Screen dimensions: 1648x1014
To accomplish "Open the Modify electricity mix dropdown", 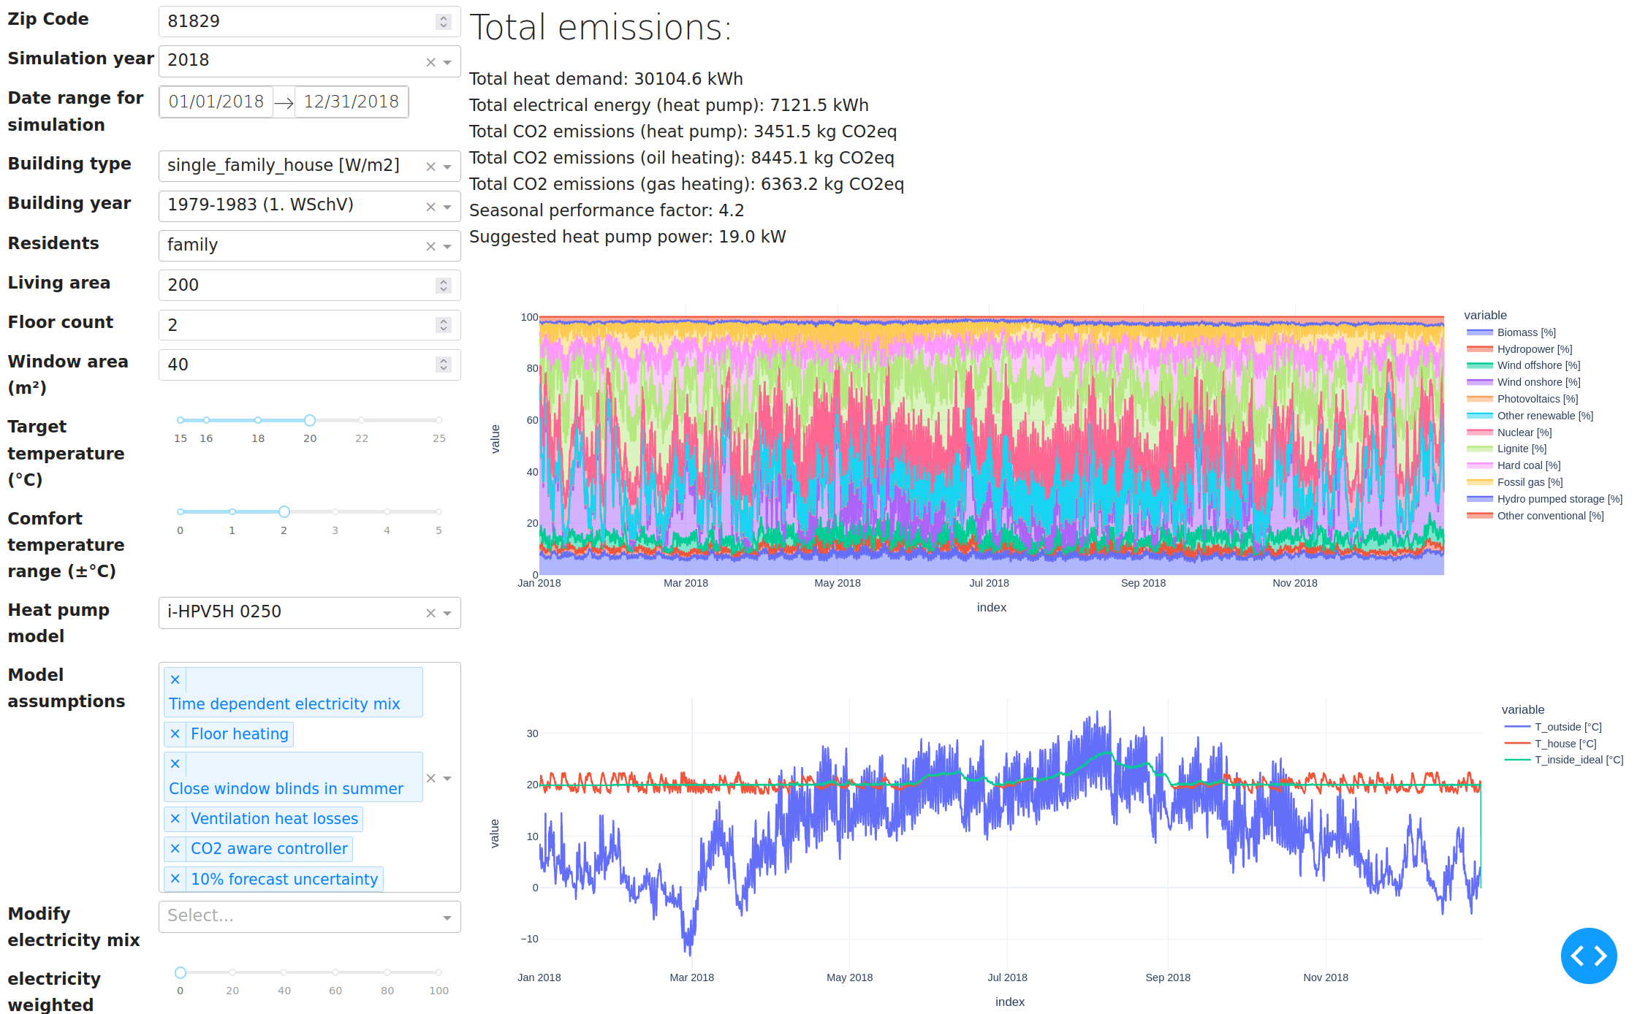I will (309, 917).
